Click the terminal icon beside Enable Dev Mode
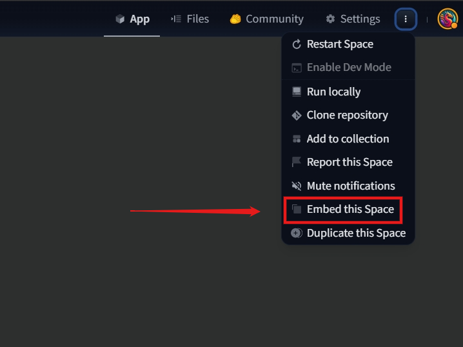 [x=297, y=68]
